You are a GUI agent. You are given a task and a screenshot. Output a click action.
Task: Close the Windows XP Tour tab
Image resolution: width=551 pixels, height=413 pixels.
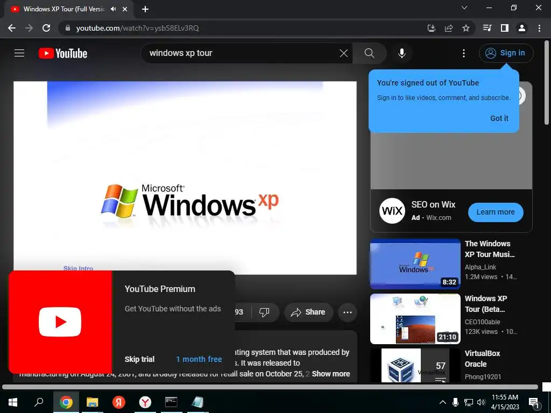click(125, 9)
